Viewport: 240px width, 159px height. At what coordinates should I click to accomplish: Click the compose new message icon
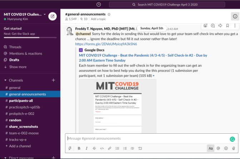point(52,16)
